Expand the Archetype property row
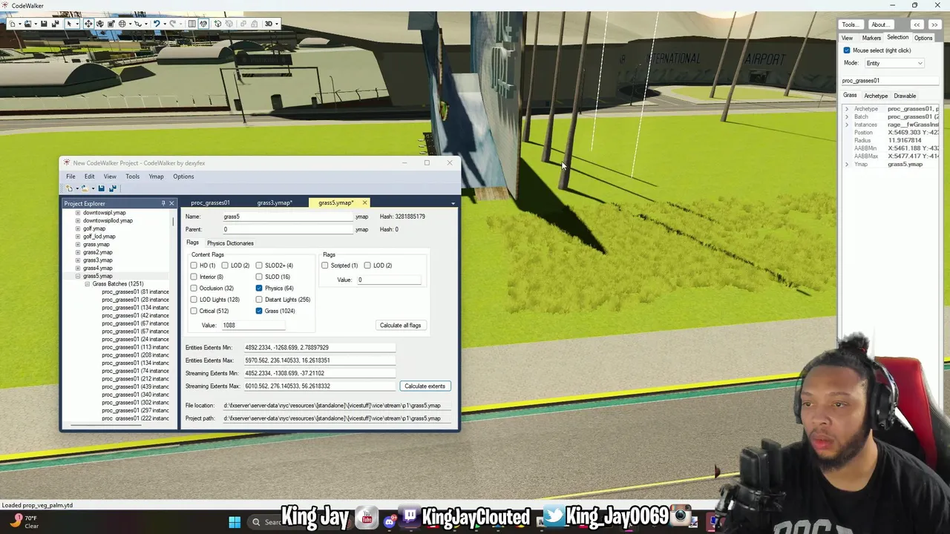This screenshot has height=534, width=950. tap(847, 109)
